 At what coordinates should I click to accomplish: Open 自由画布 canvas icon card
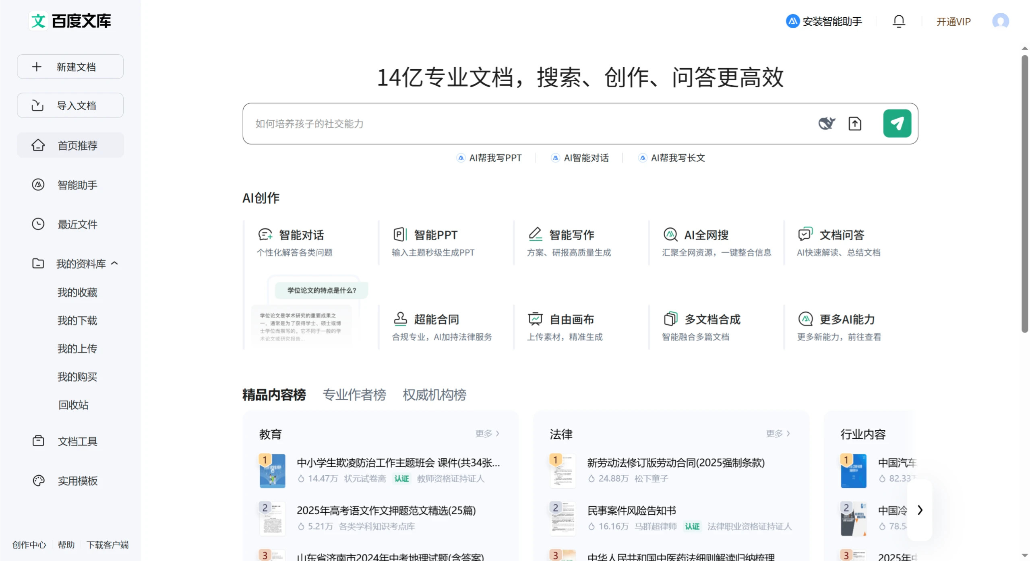point(535,319)
